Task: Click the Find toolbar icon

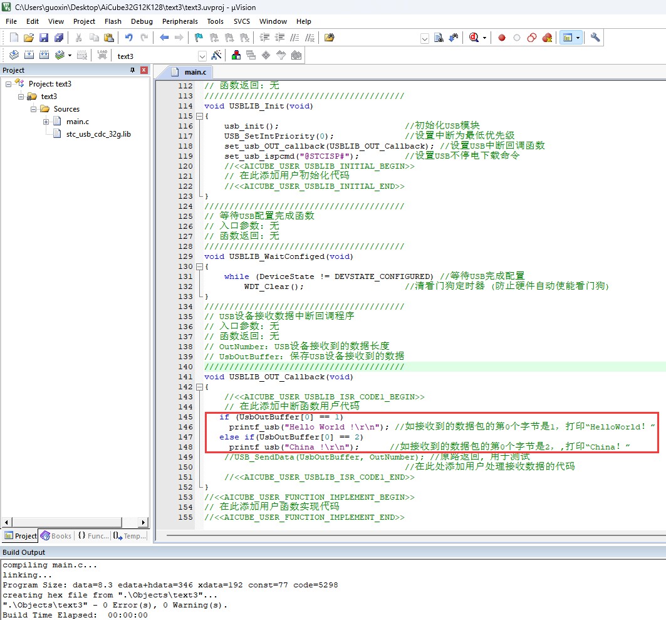Action: (439, 38)
